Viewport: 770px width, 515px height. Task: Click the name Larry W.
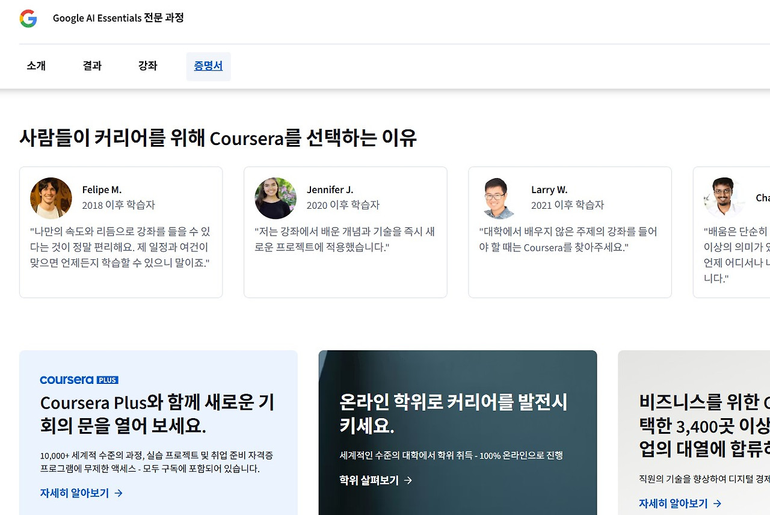tap(549, 190)
